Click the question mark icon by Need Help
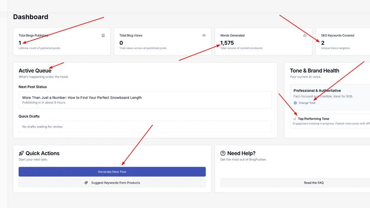 tap(223, 153)
